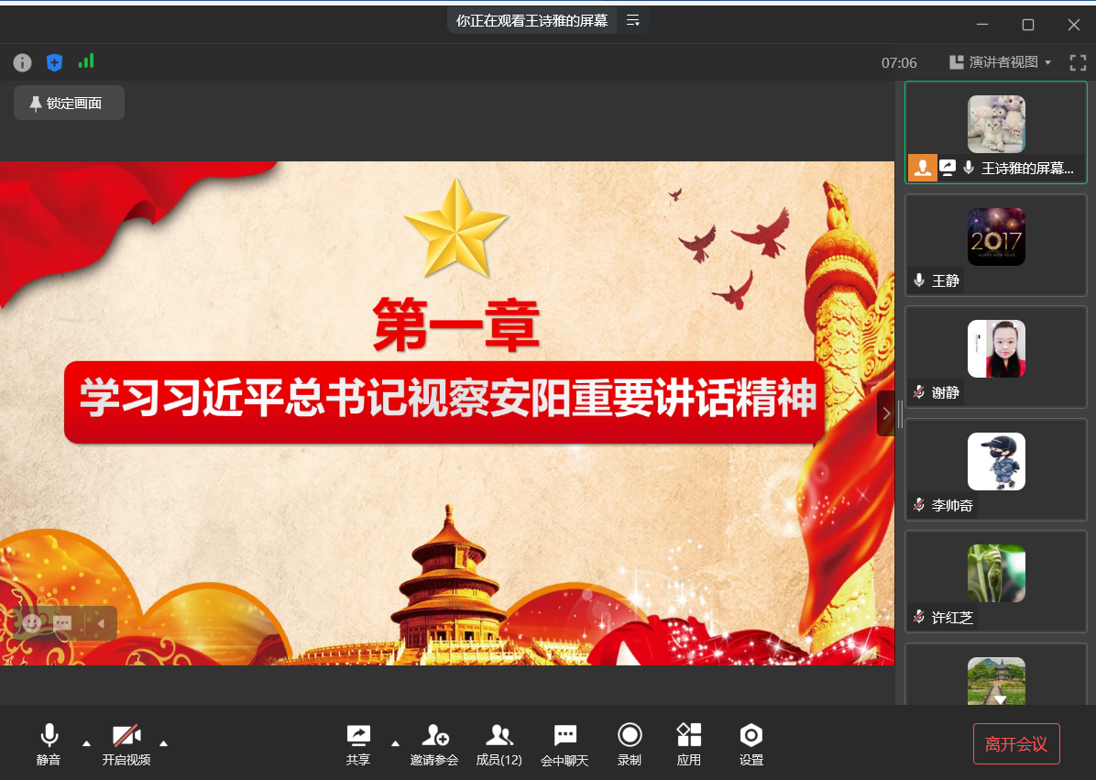Image resolution: width=1096 pixels, height=780 pixels.
Task: Expand audio options arrow next to mute
Action: pos(86,742)
